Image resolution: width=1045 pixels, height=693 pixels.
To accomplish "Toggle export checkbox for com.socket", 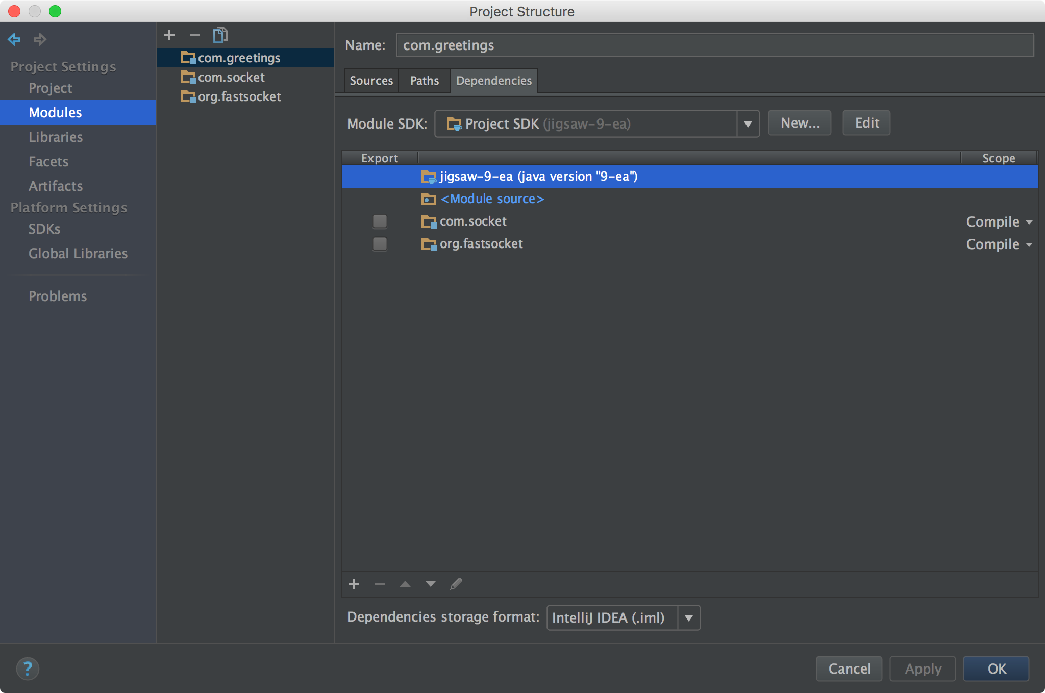I will (x=380, y=221).
